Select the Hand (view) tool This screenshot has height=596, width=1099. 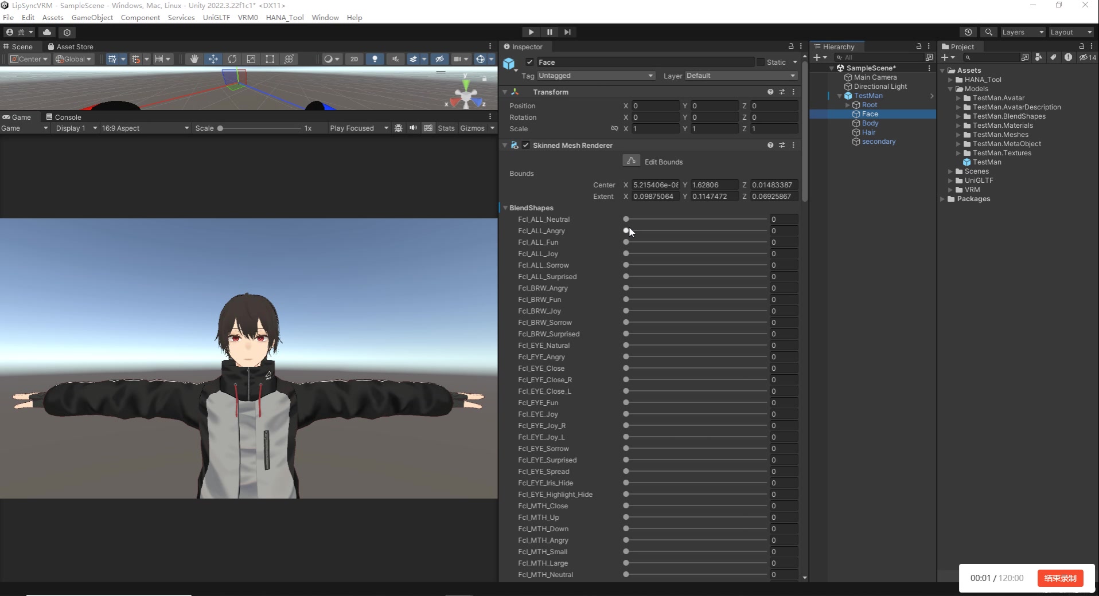194,59
